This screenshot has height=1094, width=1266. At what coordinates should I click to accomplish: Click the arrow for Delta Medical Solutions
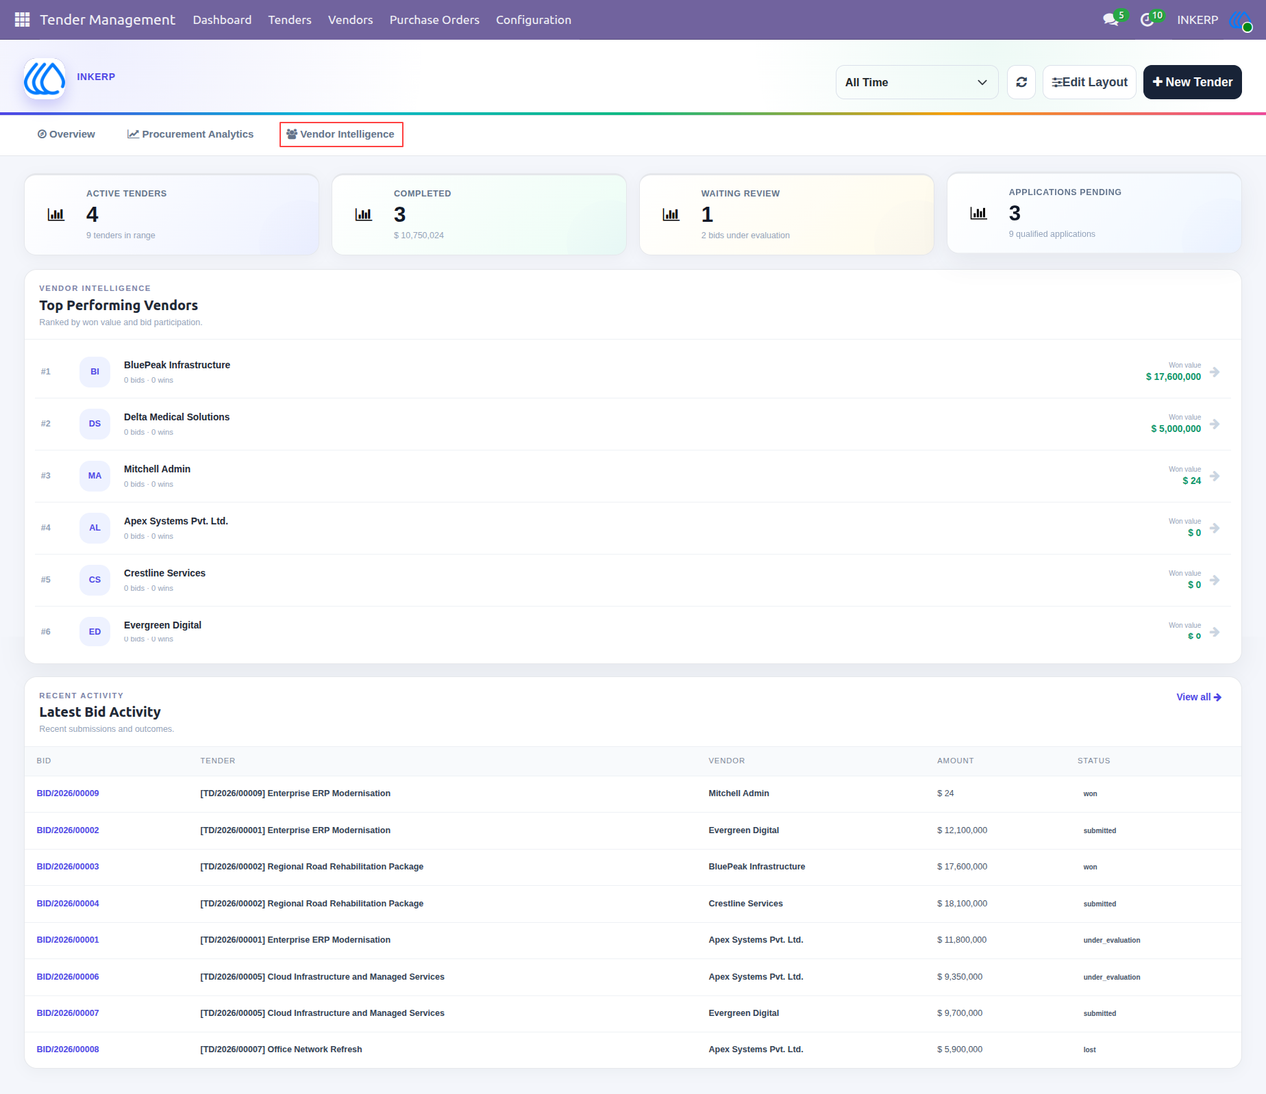pyautogui.click(x=1215, y=424)
